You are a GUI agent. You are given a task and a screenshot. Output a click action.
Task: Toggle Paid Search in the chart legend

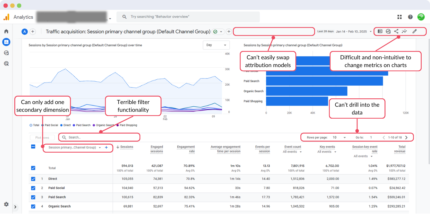click(82, 125)
